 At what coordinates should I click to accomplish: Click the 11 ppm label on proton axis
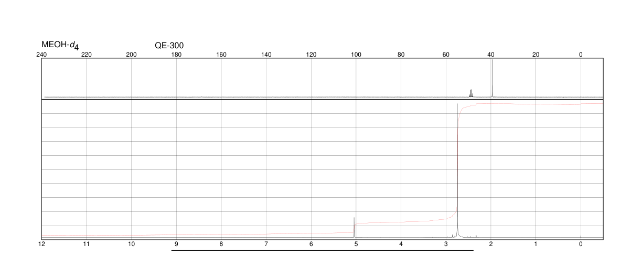(x=87, y=244)
